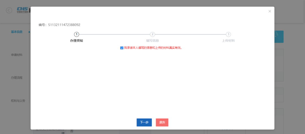Click the teal button behind the dialog
This screenshot has width=305, height=134.
pyautogui.click(x=279, y=37)
